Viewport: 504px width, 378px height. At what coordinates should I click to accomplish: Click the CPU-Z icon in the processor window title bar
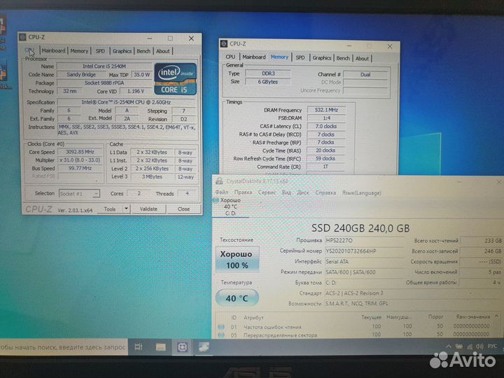coord(22,37)
